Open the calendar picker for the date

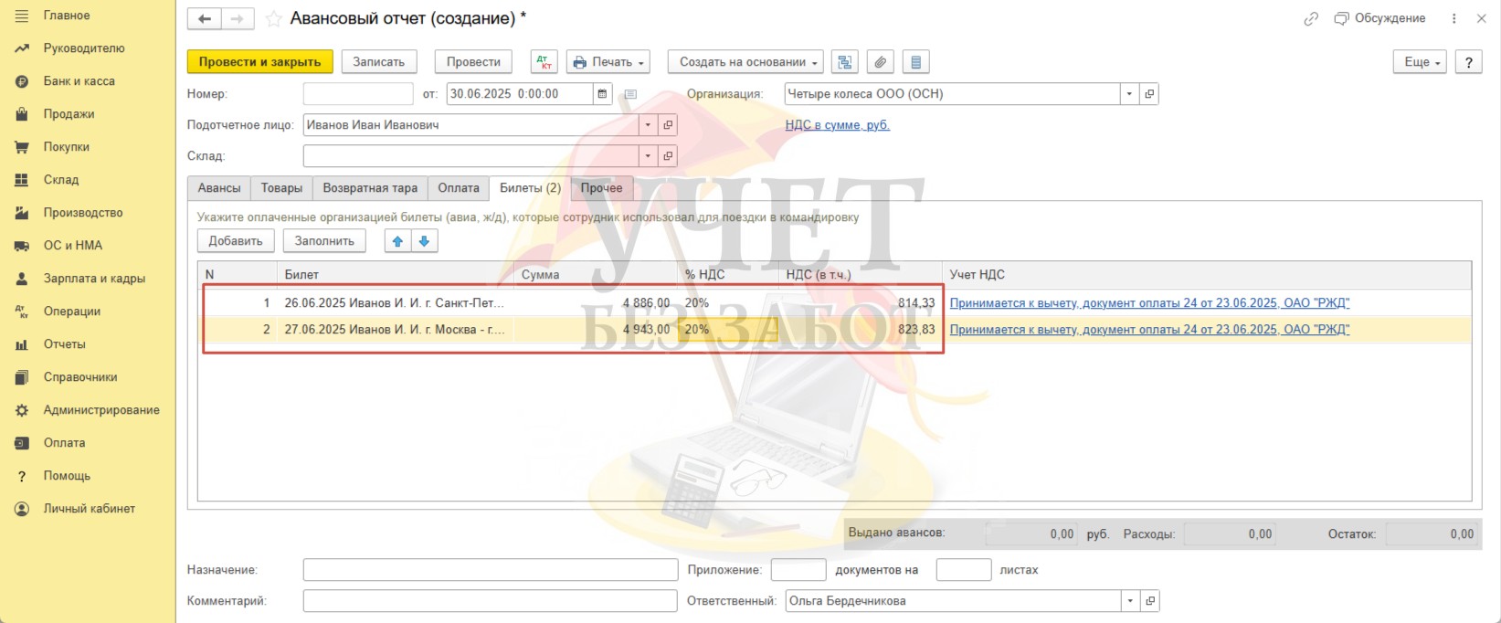pos(602,94)
